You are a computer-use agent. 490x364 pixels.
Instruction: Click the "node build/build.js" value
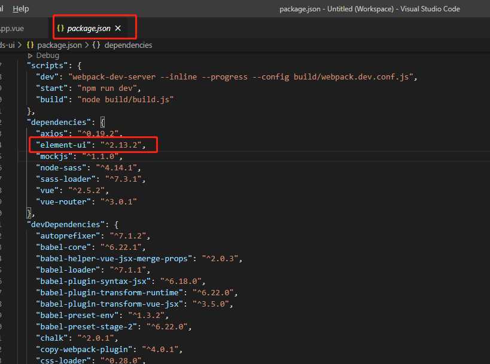coord(125,100)
